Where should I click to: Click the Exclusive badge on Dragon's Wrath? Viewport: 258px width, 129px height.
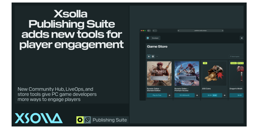point(234,63)
